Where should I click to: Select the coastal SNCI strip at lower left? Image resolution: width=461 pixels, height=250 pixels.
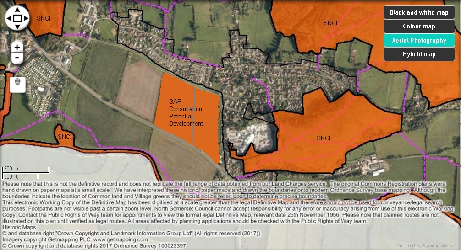(65, 137)
